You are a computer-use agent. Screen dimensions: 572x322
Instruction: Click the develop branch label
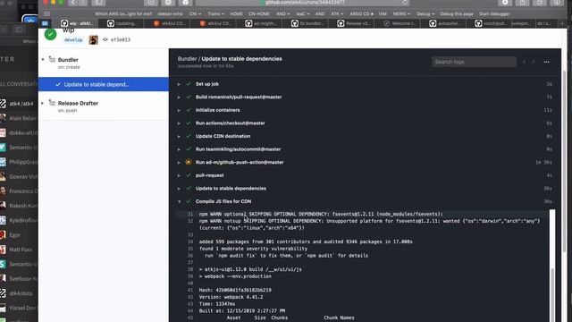coord(73,39)
